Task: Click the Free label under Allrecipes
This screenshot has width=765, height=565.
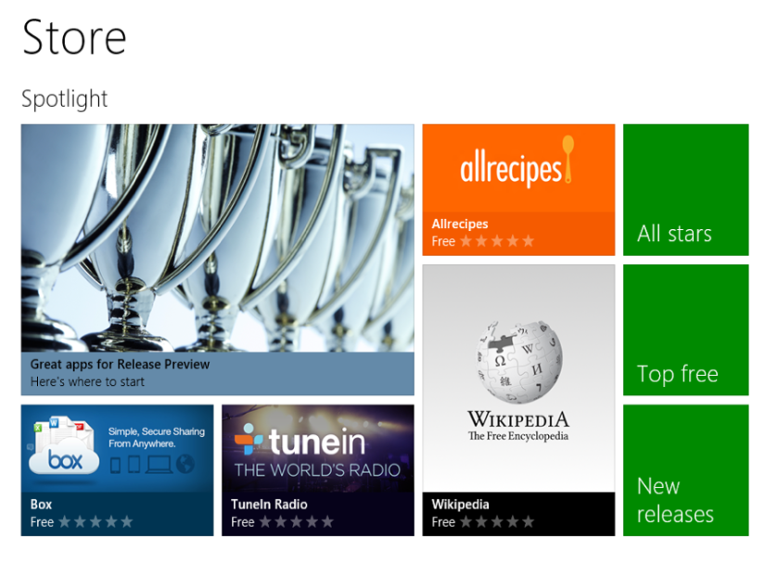Action: click(x=442, y=242)
